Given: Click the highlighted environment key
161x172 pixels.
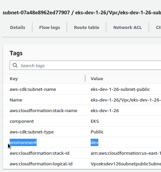Looking at the screenshot, I should (23, 142).
